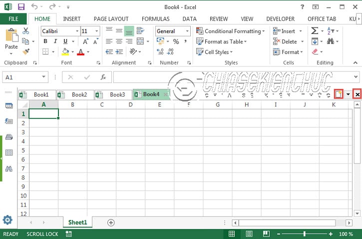Switch to DATA ribbon tab
Viewport: 362px width, 239px height.
190,19
